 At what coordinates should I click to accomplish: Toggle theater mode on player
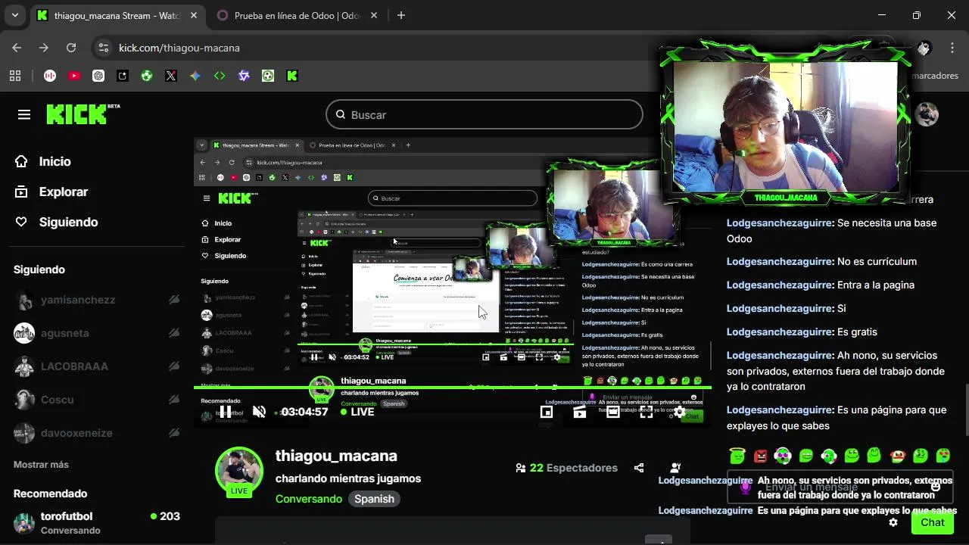click(613, 412)
